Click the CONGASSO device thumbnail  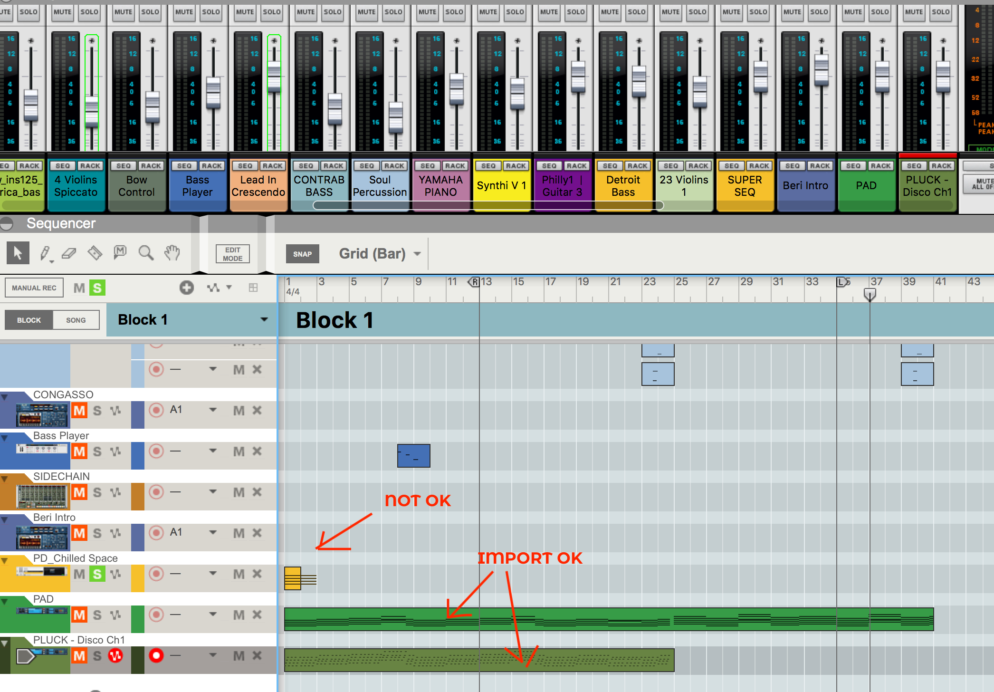[42, 414]
